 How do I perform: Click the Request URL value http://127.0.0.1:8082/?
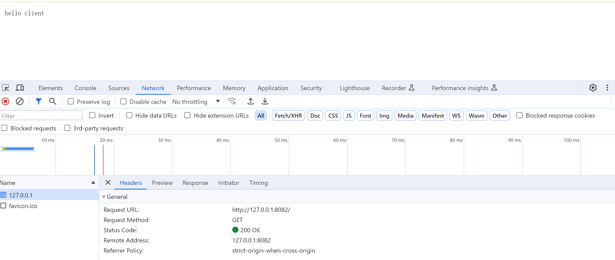tap(261, 210)
